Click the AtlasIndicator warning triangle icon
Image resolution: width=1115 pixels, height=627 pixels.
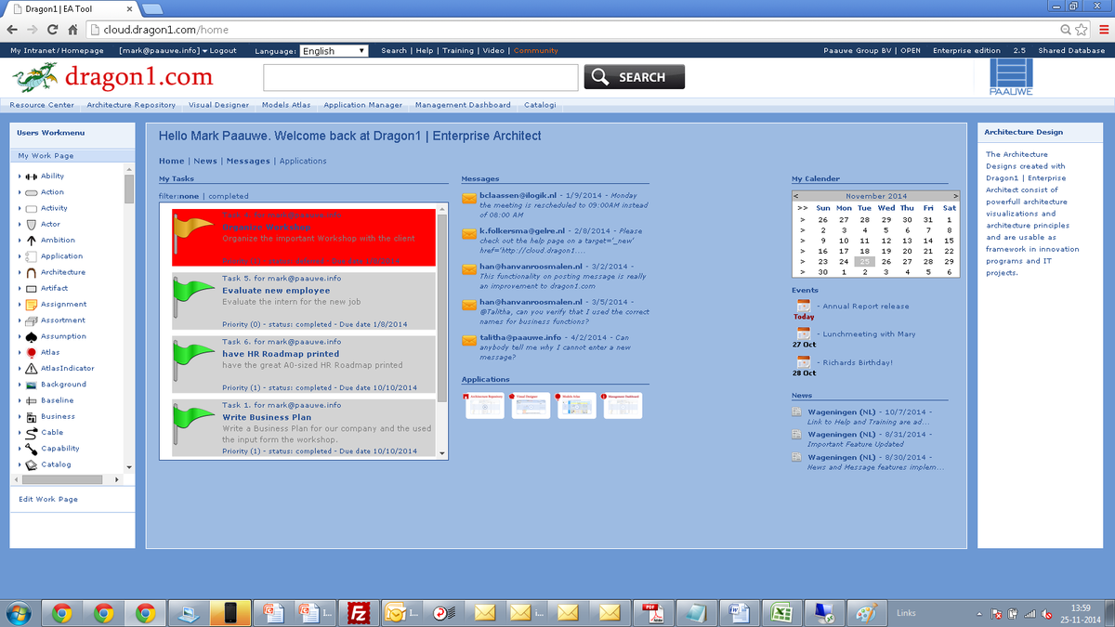click(31, 369)
